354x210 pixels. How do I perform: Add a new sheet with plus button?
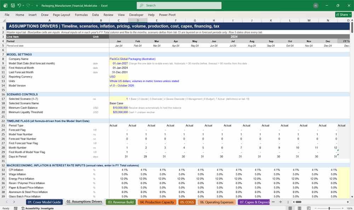tap(280, 202)
